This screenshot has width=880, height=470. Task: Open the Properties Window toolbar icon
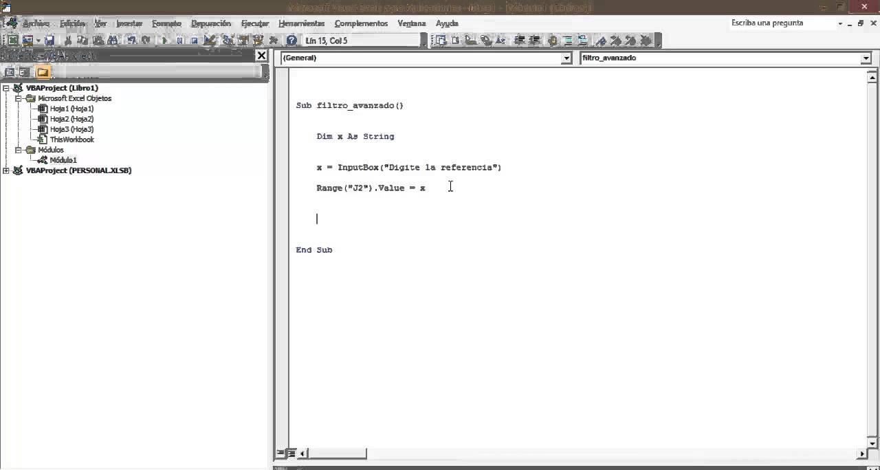tap(243, 41)
